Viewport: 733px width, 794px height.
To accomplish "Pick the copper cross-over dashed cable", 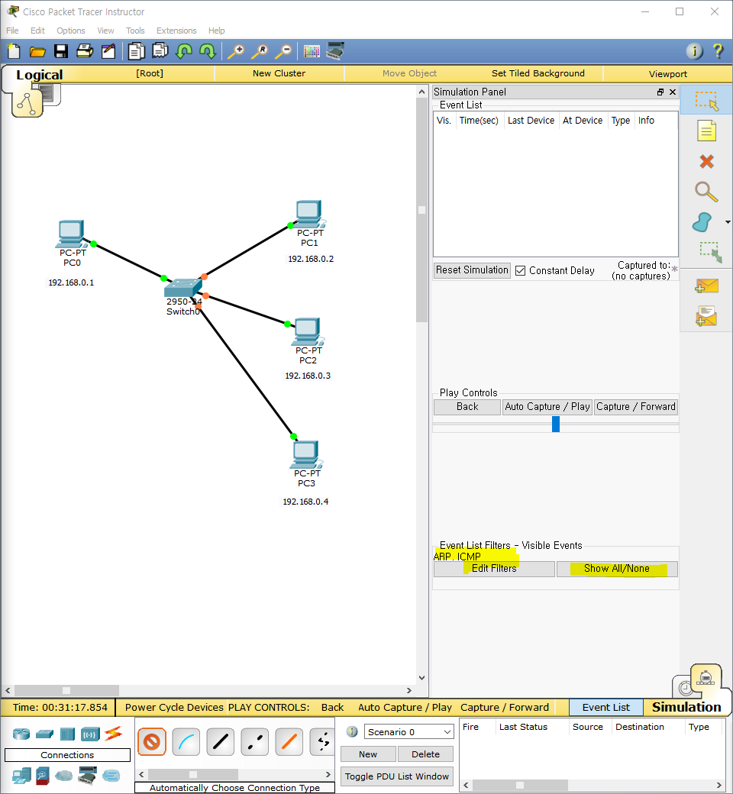I will point(255,742).
